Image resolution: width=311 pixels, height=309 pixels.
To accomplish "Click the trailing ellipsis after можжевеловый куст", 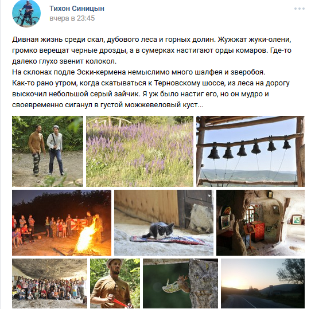I will coord(201,105).
